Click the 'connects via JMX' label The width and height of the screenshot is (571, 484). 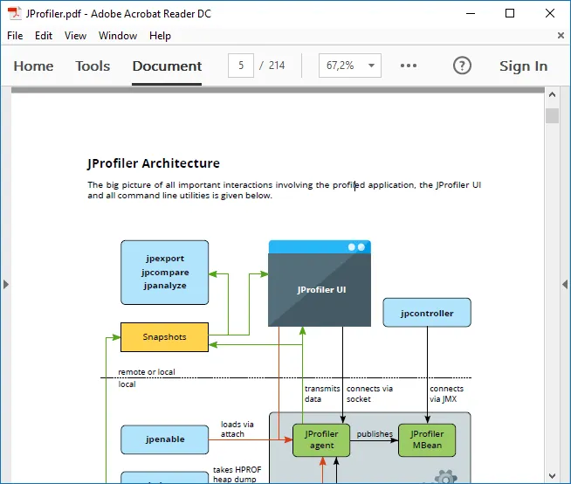click(446, 394)
